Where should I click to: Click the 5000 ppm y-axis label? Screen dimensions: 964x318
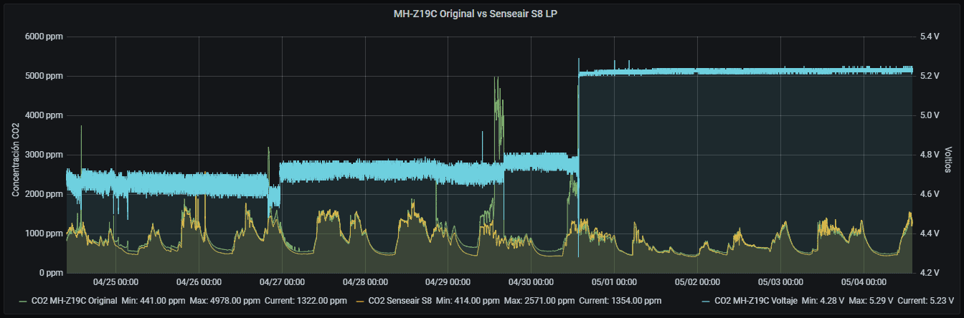(44, 76)
